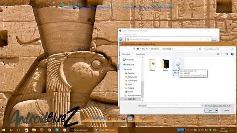This screenshot has height=133, width=237.
Task: Refresh the Download folder listing
Action: [200, 49]
